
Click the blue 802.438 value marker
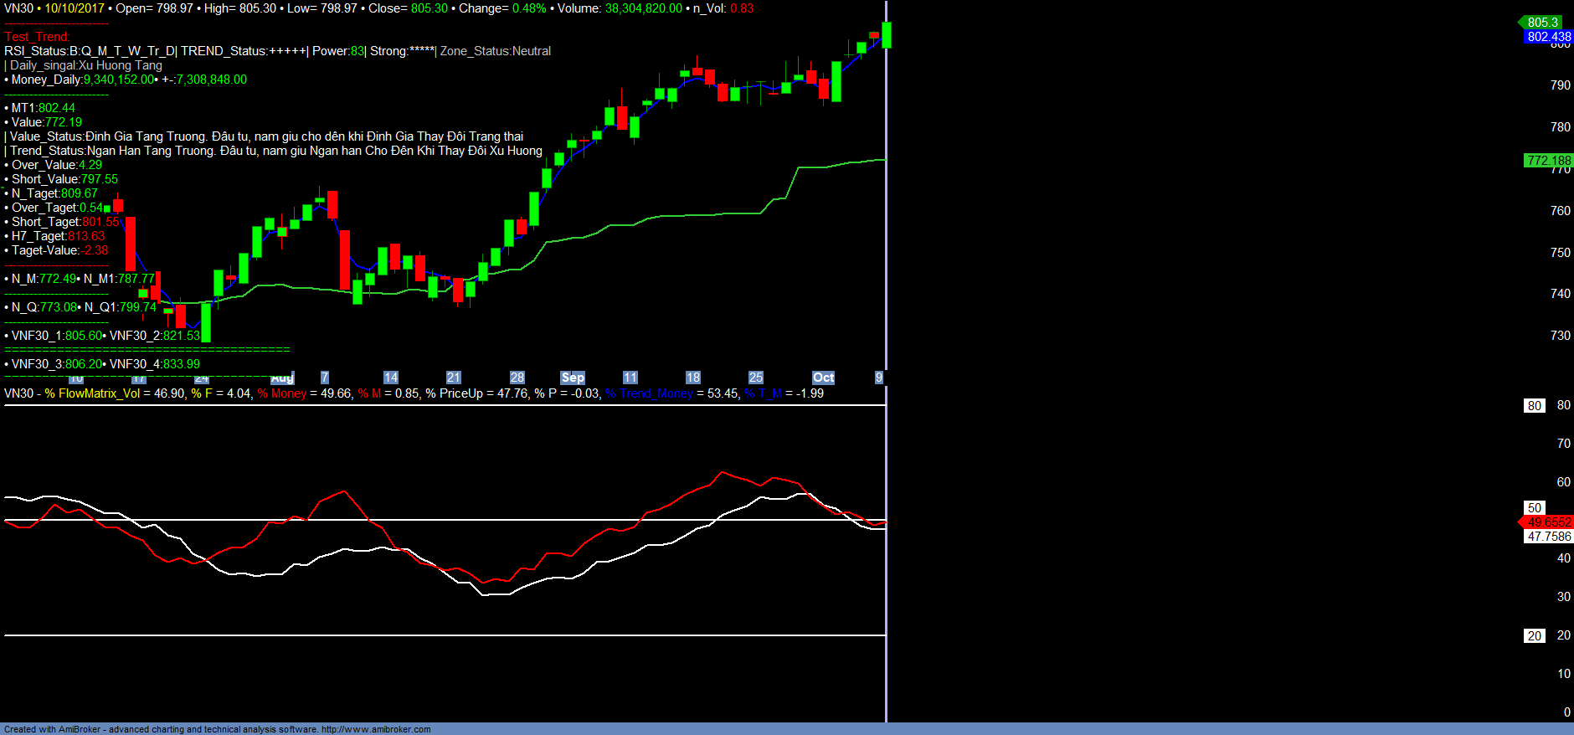(x=1548, y=37)
